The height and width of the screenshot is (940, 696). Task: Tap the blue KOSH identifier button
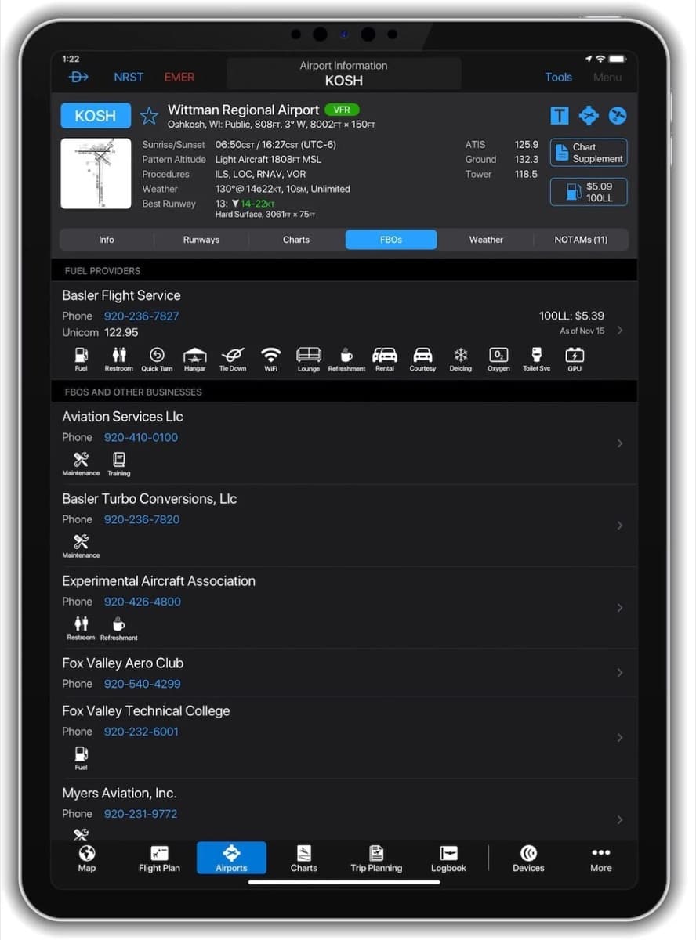tap(96, 116)
